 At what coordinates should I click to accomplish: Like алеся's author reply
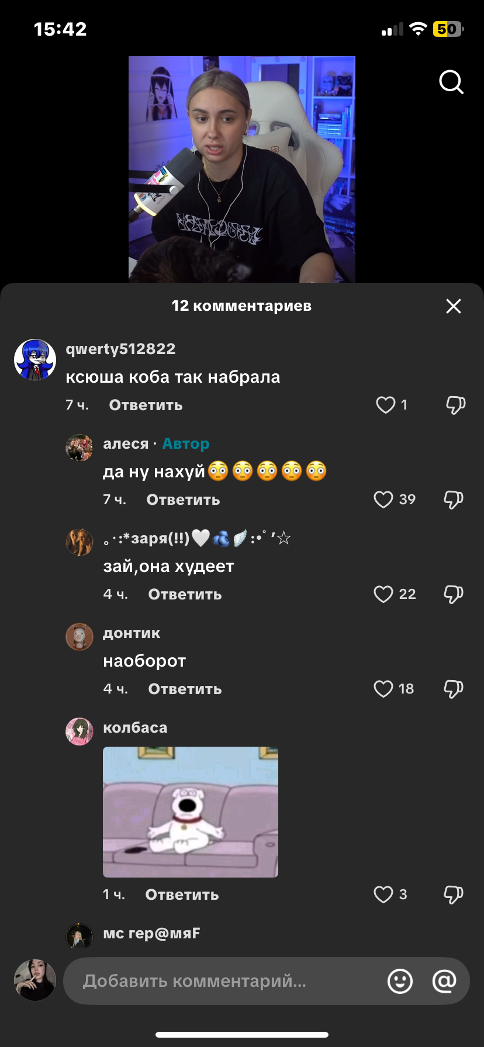pyautogui.click(x=383, y=500)
